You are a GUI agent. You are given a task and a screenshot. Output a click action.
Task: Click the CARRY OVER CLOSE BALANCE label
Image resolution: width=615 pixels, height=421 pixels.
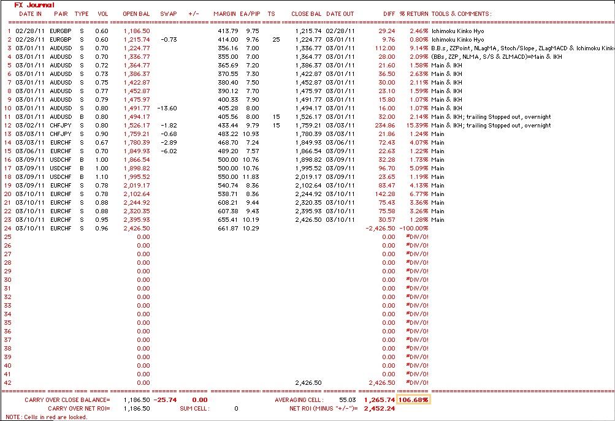[x=67, y=400]
